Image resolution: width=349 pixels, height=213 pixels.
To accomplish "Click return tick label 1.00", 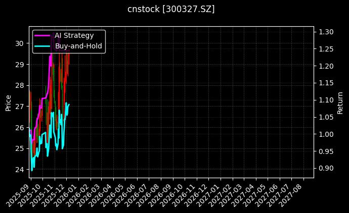I will coord(326,134).
